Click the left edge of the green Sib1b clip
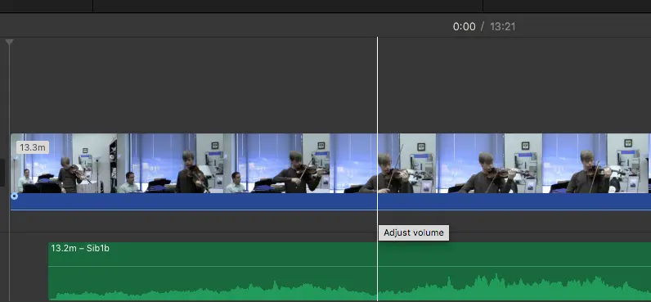Image resolution: width=651 pixels, height=302 pixels. (x=49, y=271)
